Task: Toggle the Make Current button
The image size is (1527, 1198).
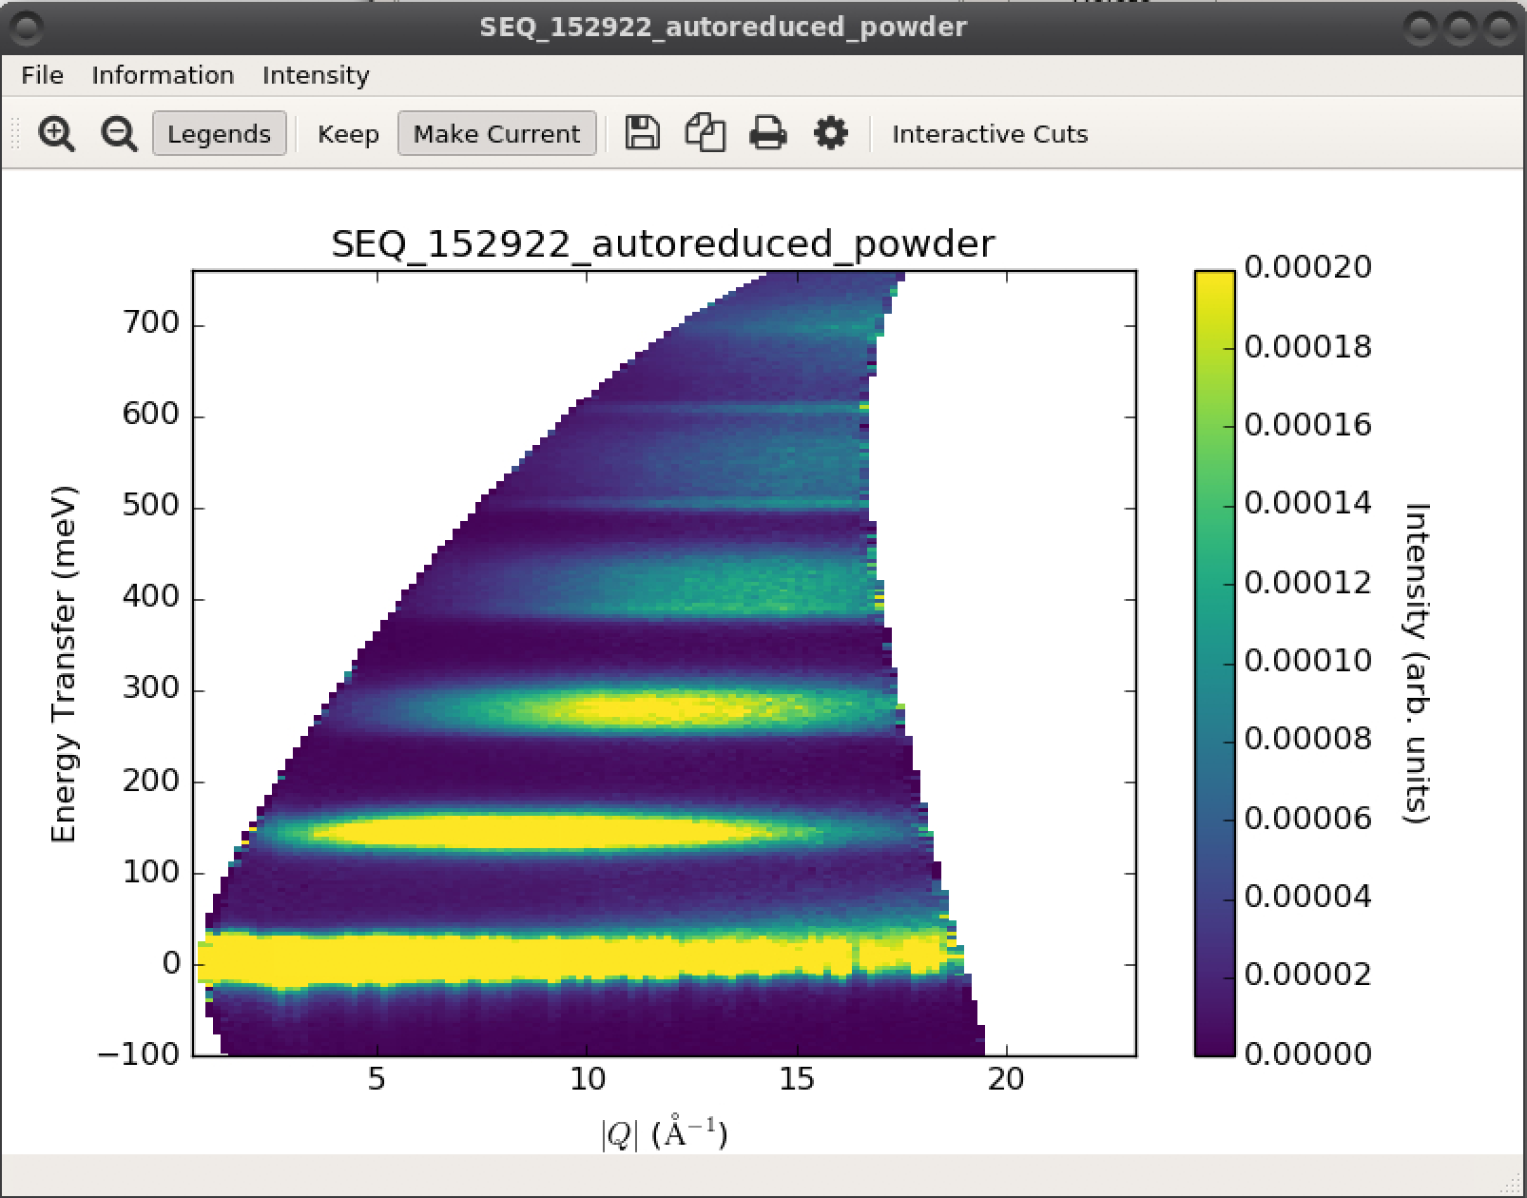Action: (x=496, y=133)
